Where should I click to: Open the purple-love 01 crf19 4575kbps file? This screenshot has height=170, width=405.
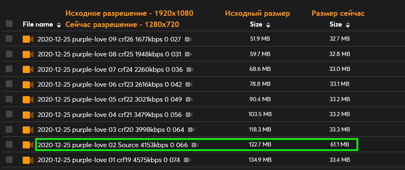[x=109, y=160]
